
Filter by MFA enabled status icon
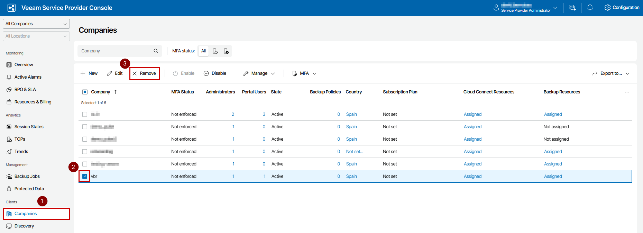click(215, 51)
